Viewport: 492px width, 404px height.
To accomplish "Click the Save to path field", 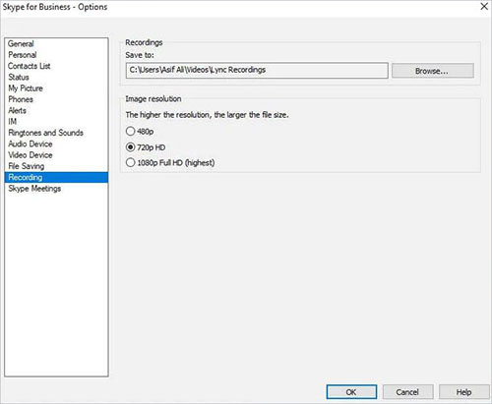I will click(x=257, y=71).
